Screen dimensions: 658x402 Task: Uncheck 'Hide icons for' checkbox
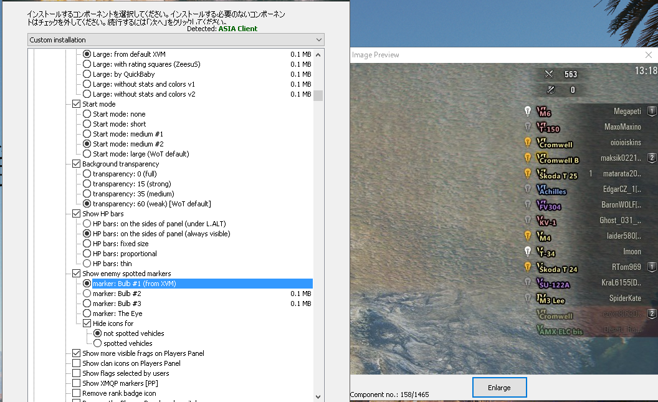pyautogui.click(x=87, y=323)
